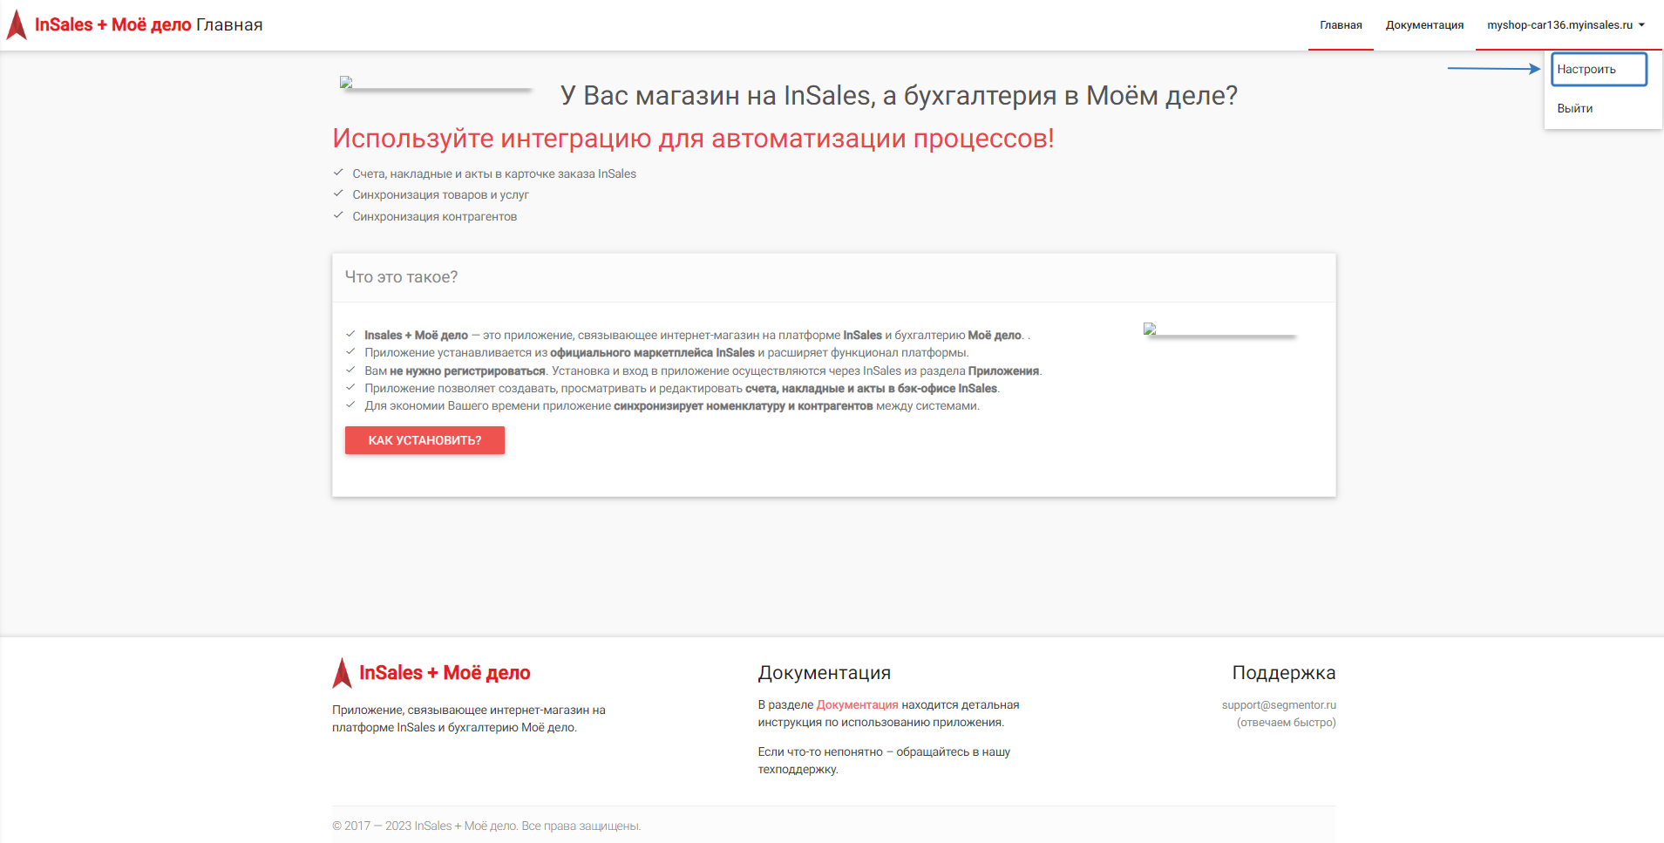
Task: Click the red arrow logo in the footer
Action: (x=342, y=673)
